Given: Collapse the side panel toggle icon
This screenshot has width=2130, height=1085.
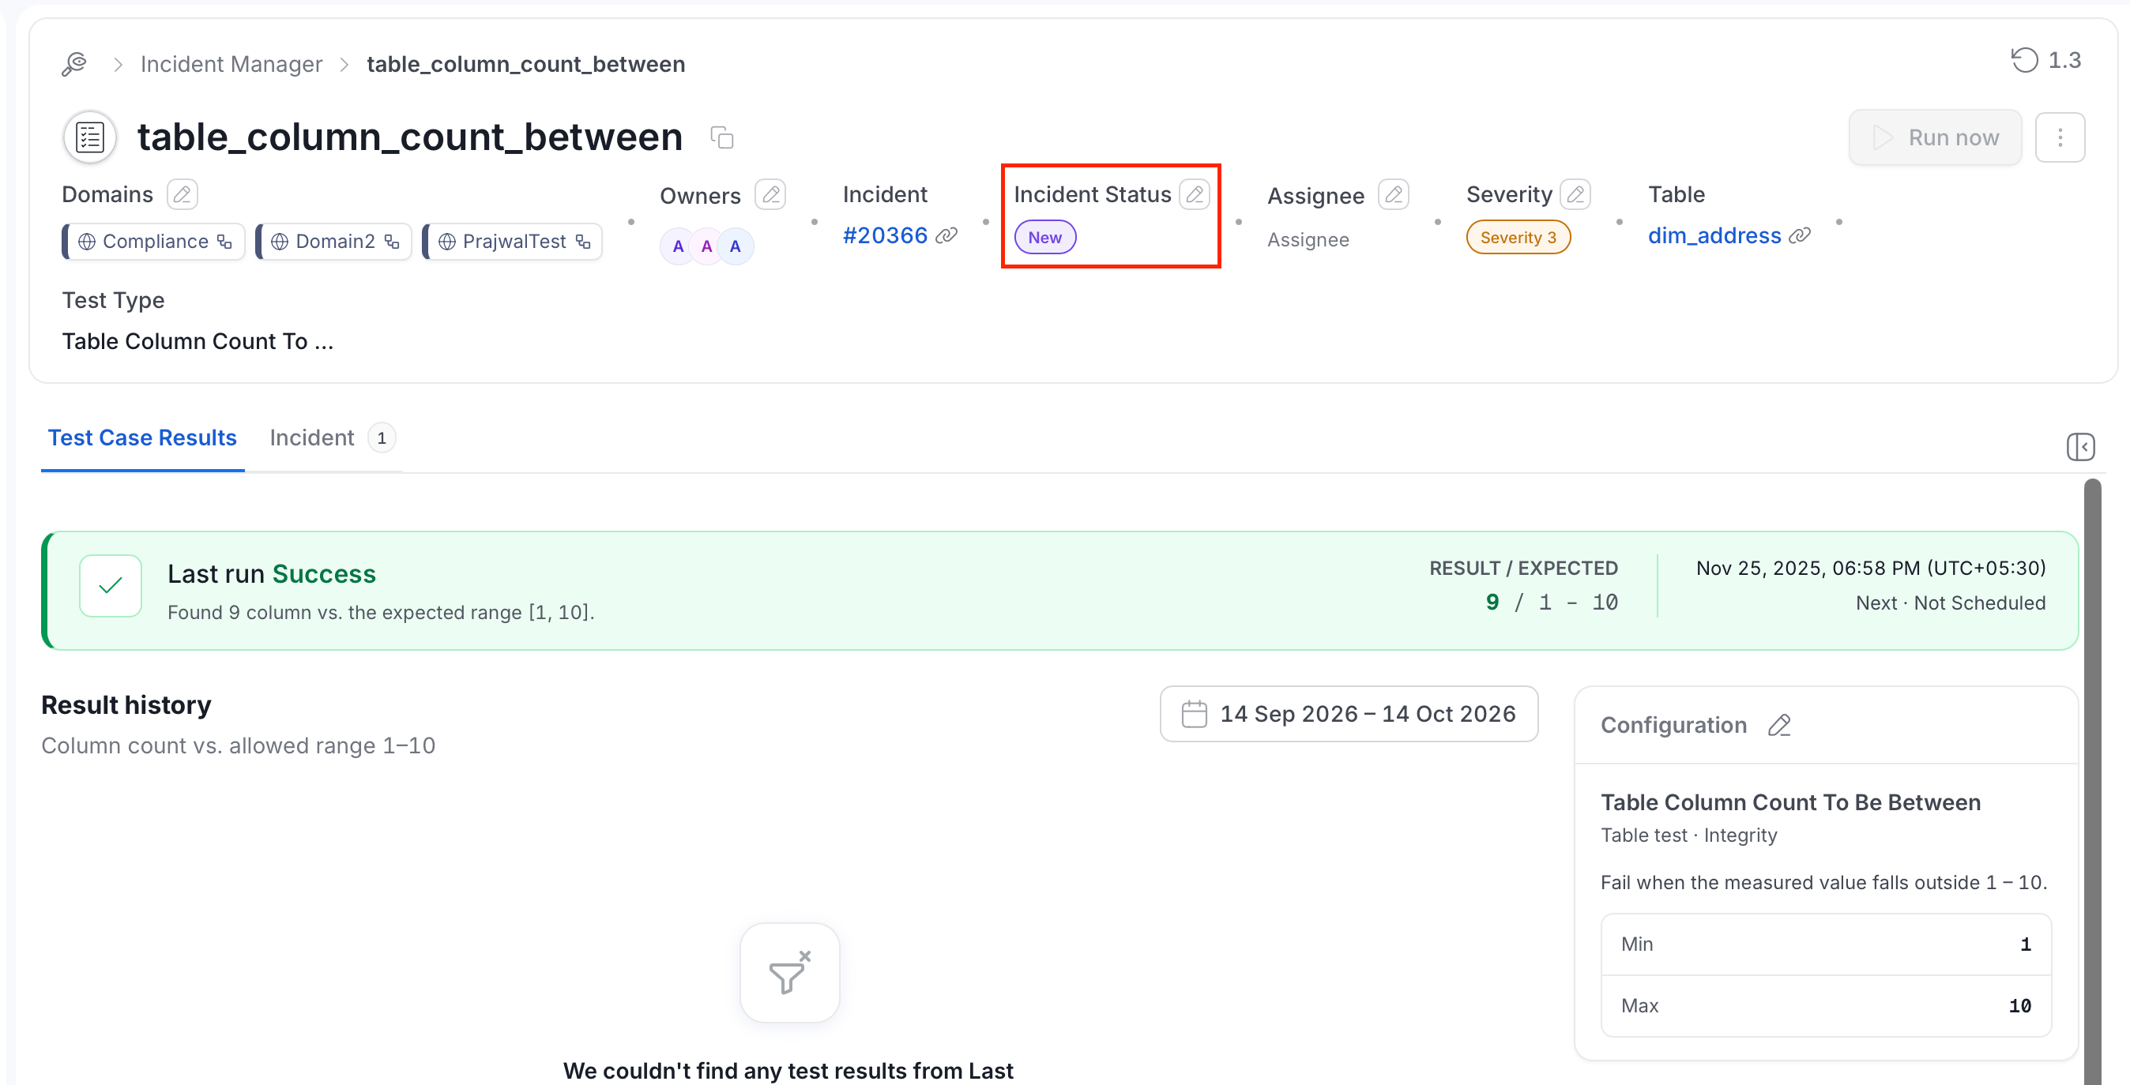Looking at the screenshot, I should point(2080,447).
